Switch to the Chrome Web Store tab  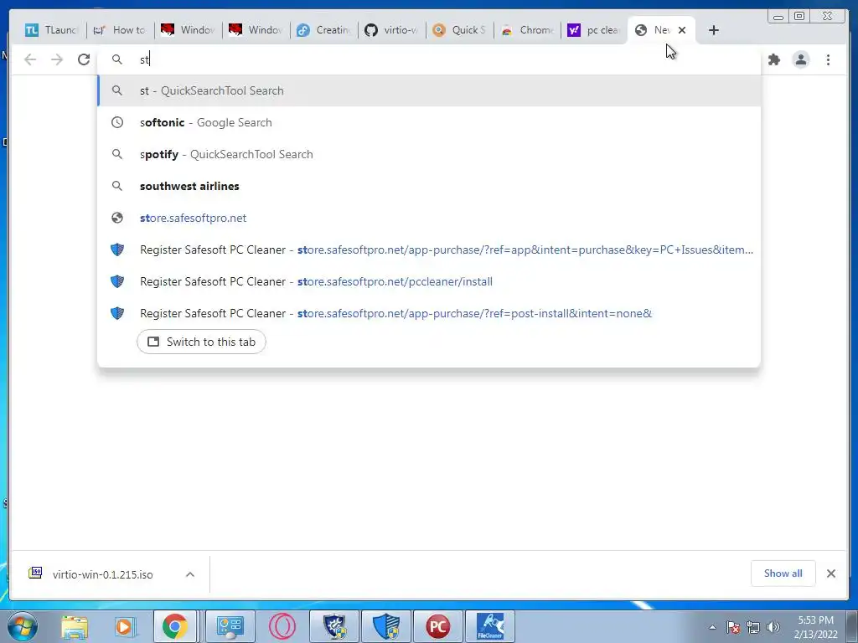(x=528, y=30)
